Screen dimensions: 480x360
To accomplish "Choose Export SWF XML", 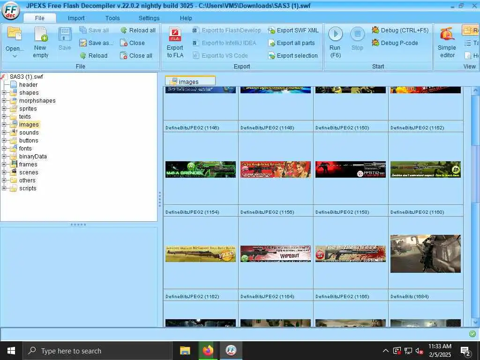I will coord(293,30).
